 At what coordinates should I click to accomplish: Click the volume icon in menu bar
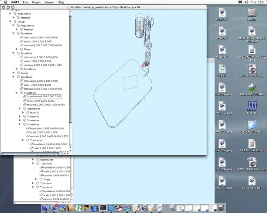(246, 2)
